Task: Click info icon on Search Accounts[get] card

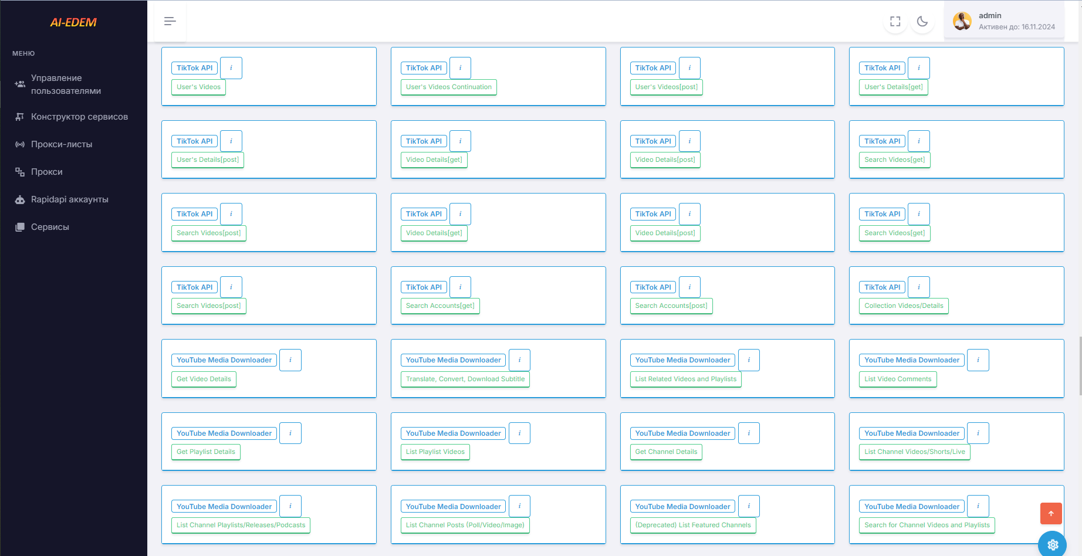Action: point(460,287)
